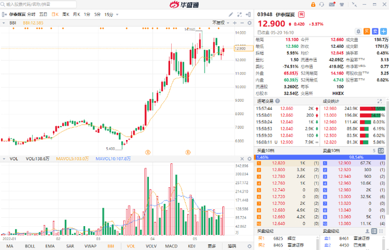Open the mail messages icon
The image size is (389, 250).
(332, 4)
